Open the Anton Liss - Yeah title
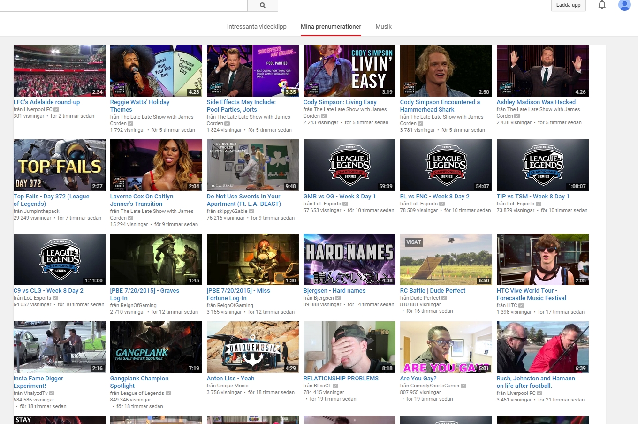 [x=231, y=379]
